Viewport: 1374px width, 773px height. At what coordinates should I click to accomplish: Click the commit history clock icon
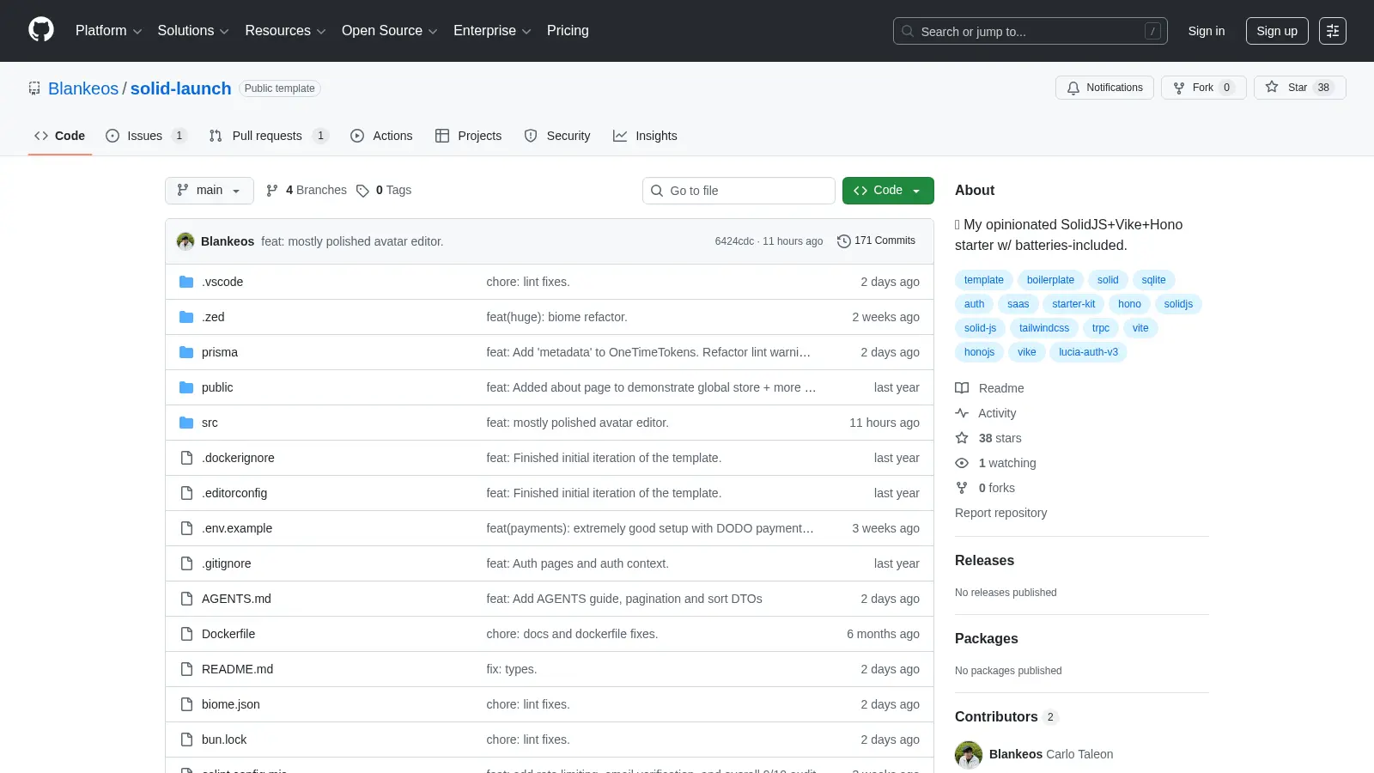pos(843,241)
